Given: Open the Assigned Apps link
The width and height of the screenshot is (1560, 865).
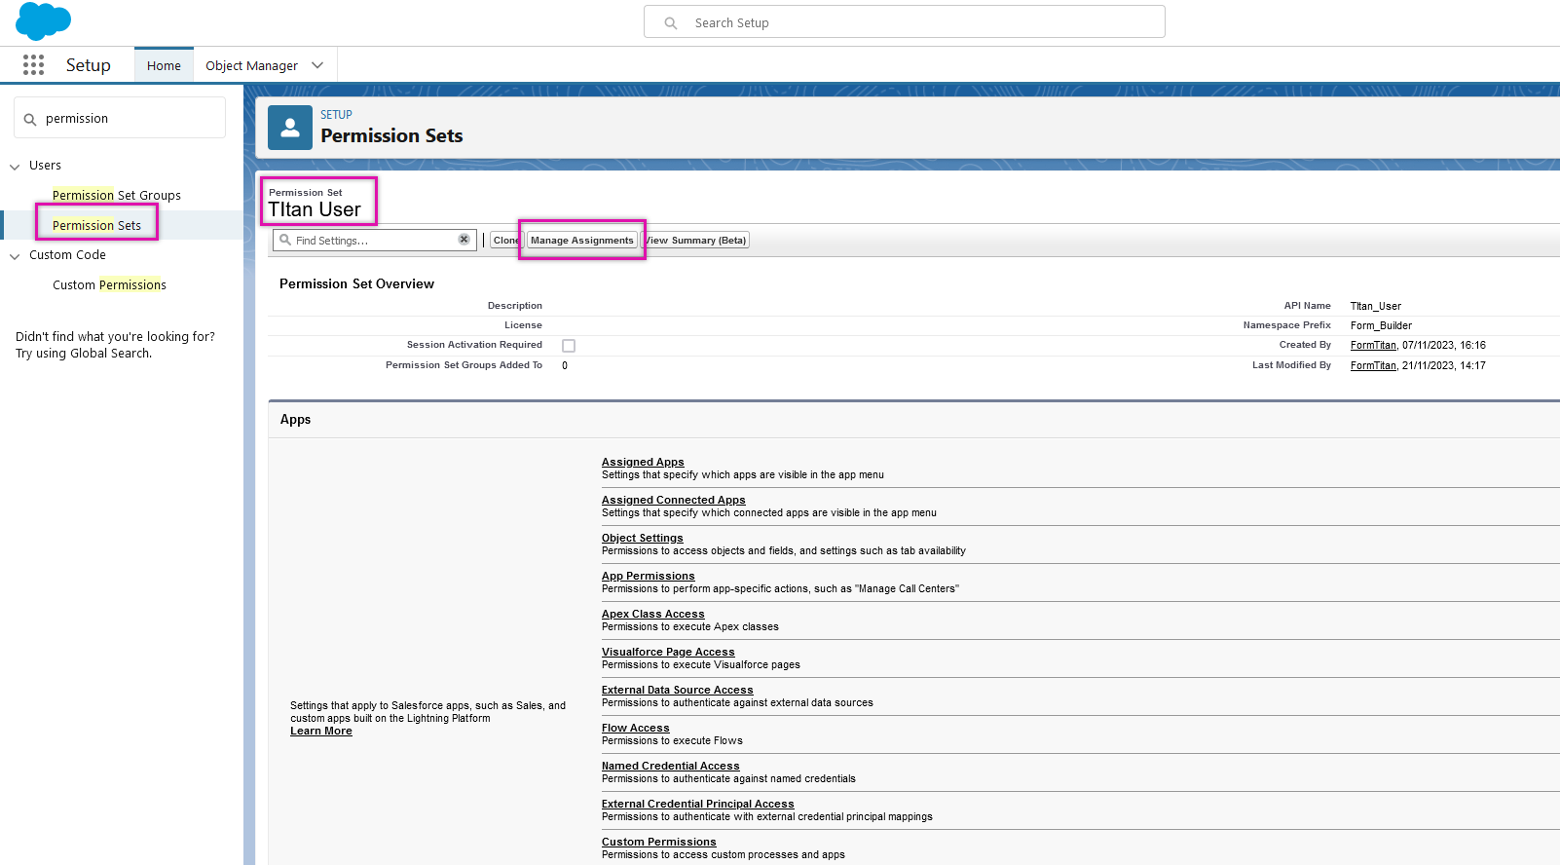Looking at the screenshot, I should [x=643, y=462].
